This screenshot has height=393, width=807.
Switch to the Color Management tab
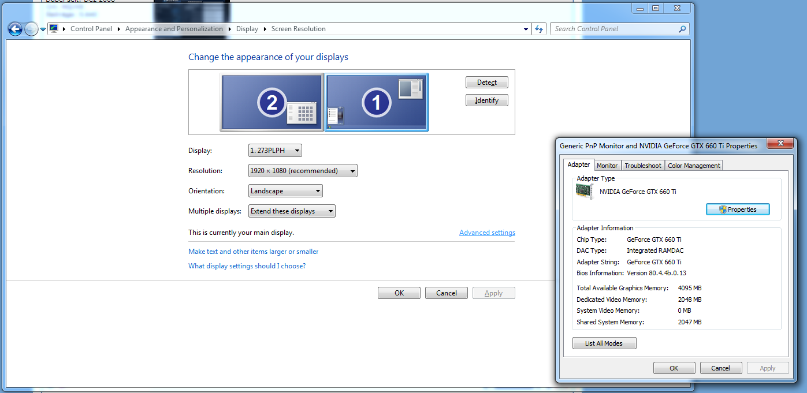(x=694, y=166)
